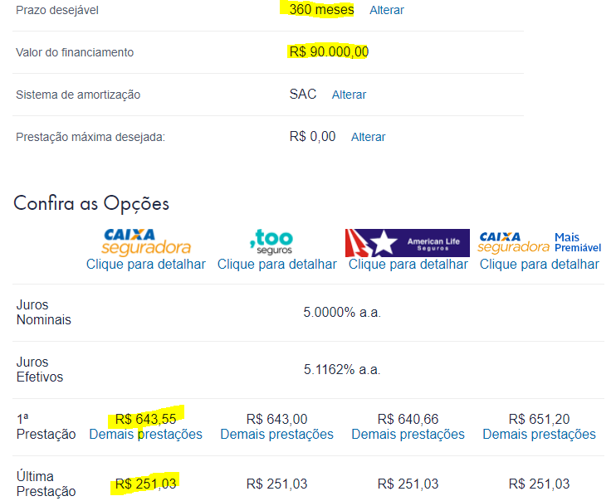Open Caixa Seguradora 'Clique para detalhar' link
The height and width of the screenshot is (501, 616).
146,265
